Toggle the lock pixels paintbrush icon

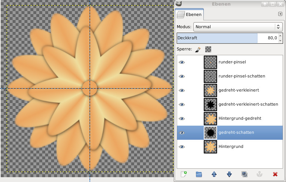(198, 49)
